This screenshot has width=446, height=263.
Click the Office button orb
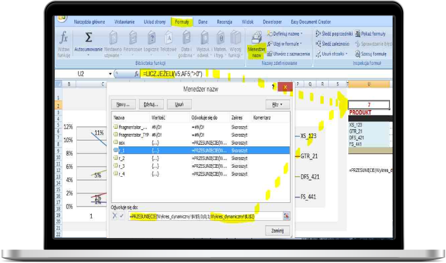pyautogui.click(x=61, y=18)
